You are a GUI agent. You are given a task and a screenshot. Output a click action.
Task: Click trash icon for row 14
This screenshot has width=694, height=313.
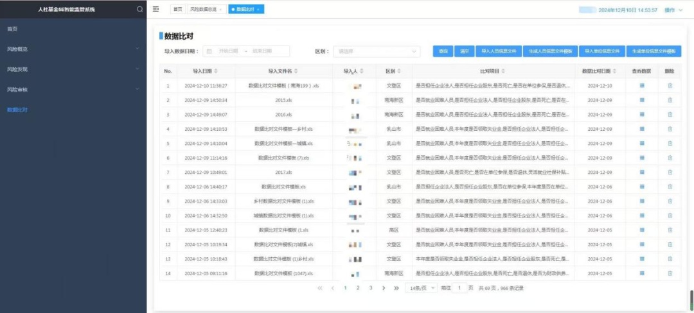[x=670, y=273]
